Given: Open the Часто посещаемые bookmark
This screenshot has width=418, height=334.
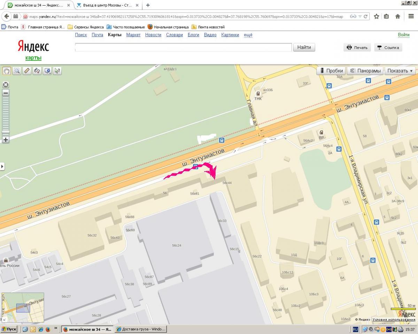Looking at the screenshot, I should (126, 27).
